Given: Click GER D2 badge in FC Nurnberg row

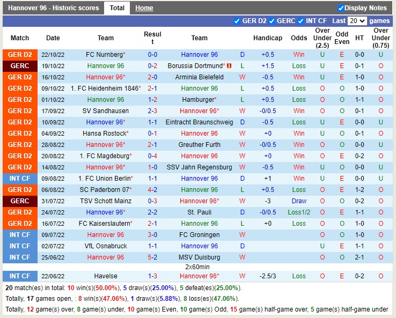Looking at the screenshot, I should tap(20, 55).
